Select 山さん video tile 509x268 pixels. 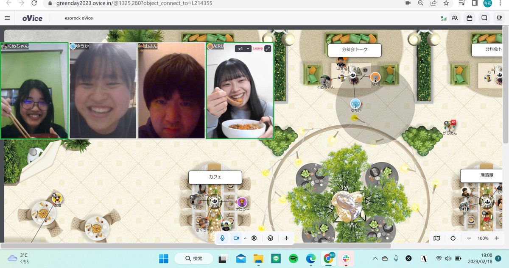coord(172,91)
